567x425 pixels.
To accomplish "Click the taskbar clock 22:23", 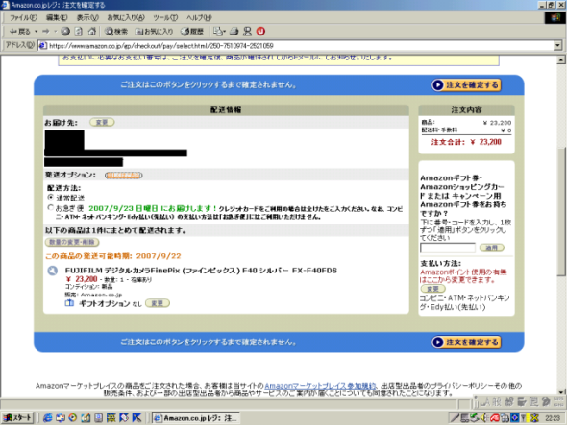I will coord(553,418).
